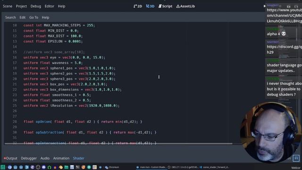302x170 pixels.
Task: Click the discord.gg link in chat
Action: coord(284,49)
